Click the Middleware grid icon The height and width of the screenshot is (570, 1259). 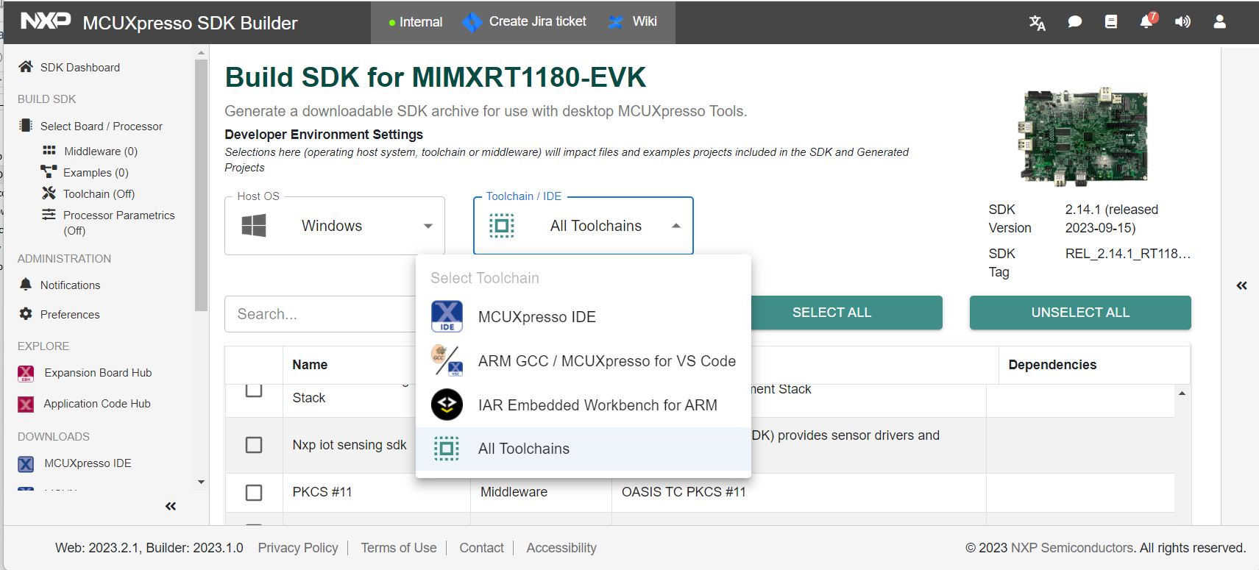(x=49, y=151)
